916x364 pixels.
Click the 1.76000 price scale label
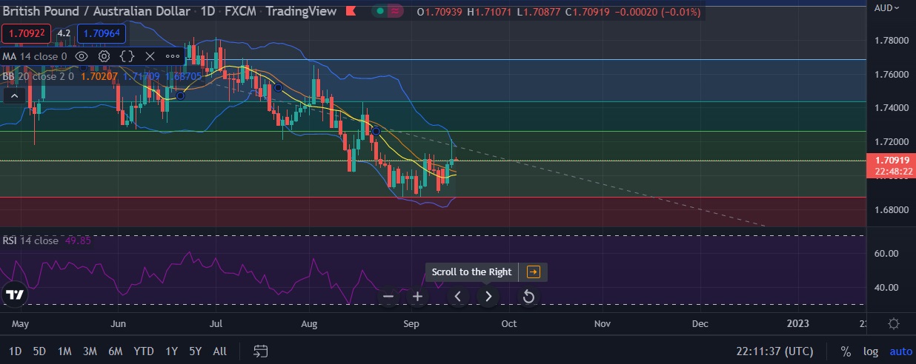coord(892,75)
